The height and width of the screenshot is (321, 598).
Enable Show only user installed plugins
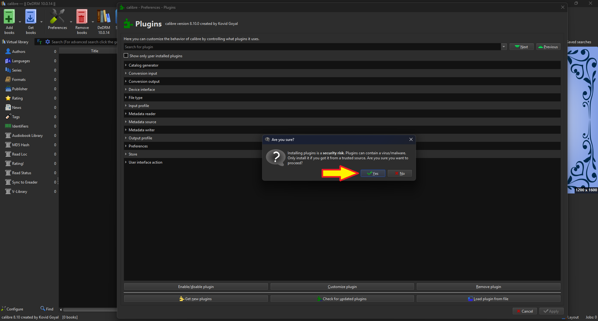tap(126, 56)
